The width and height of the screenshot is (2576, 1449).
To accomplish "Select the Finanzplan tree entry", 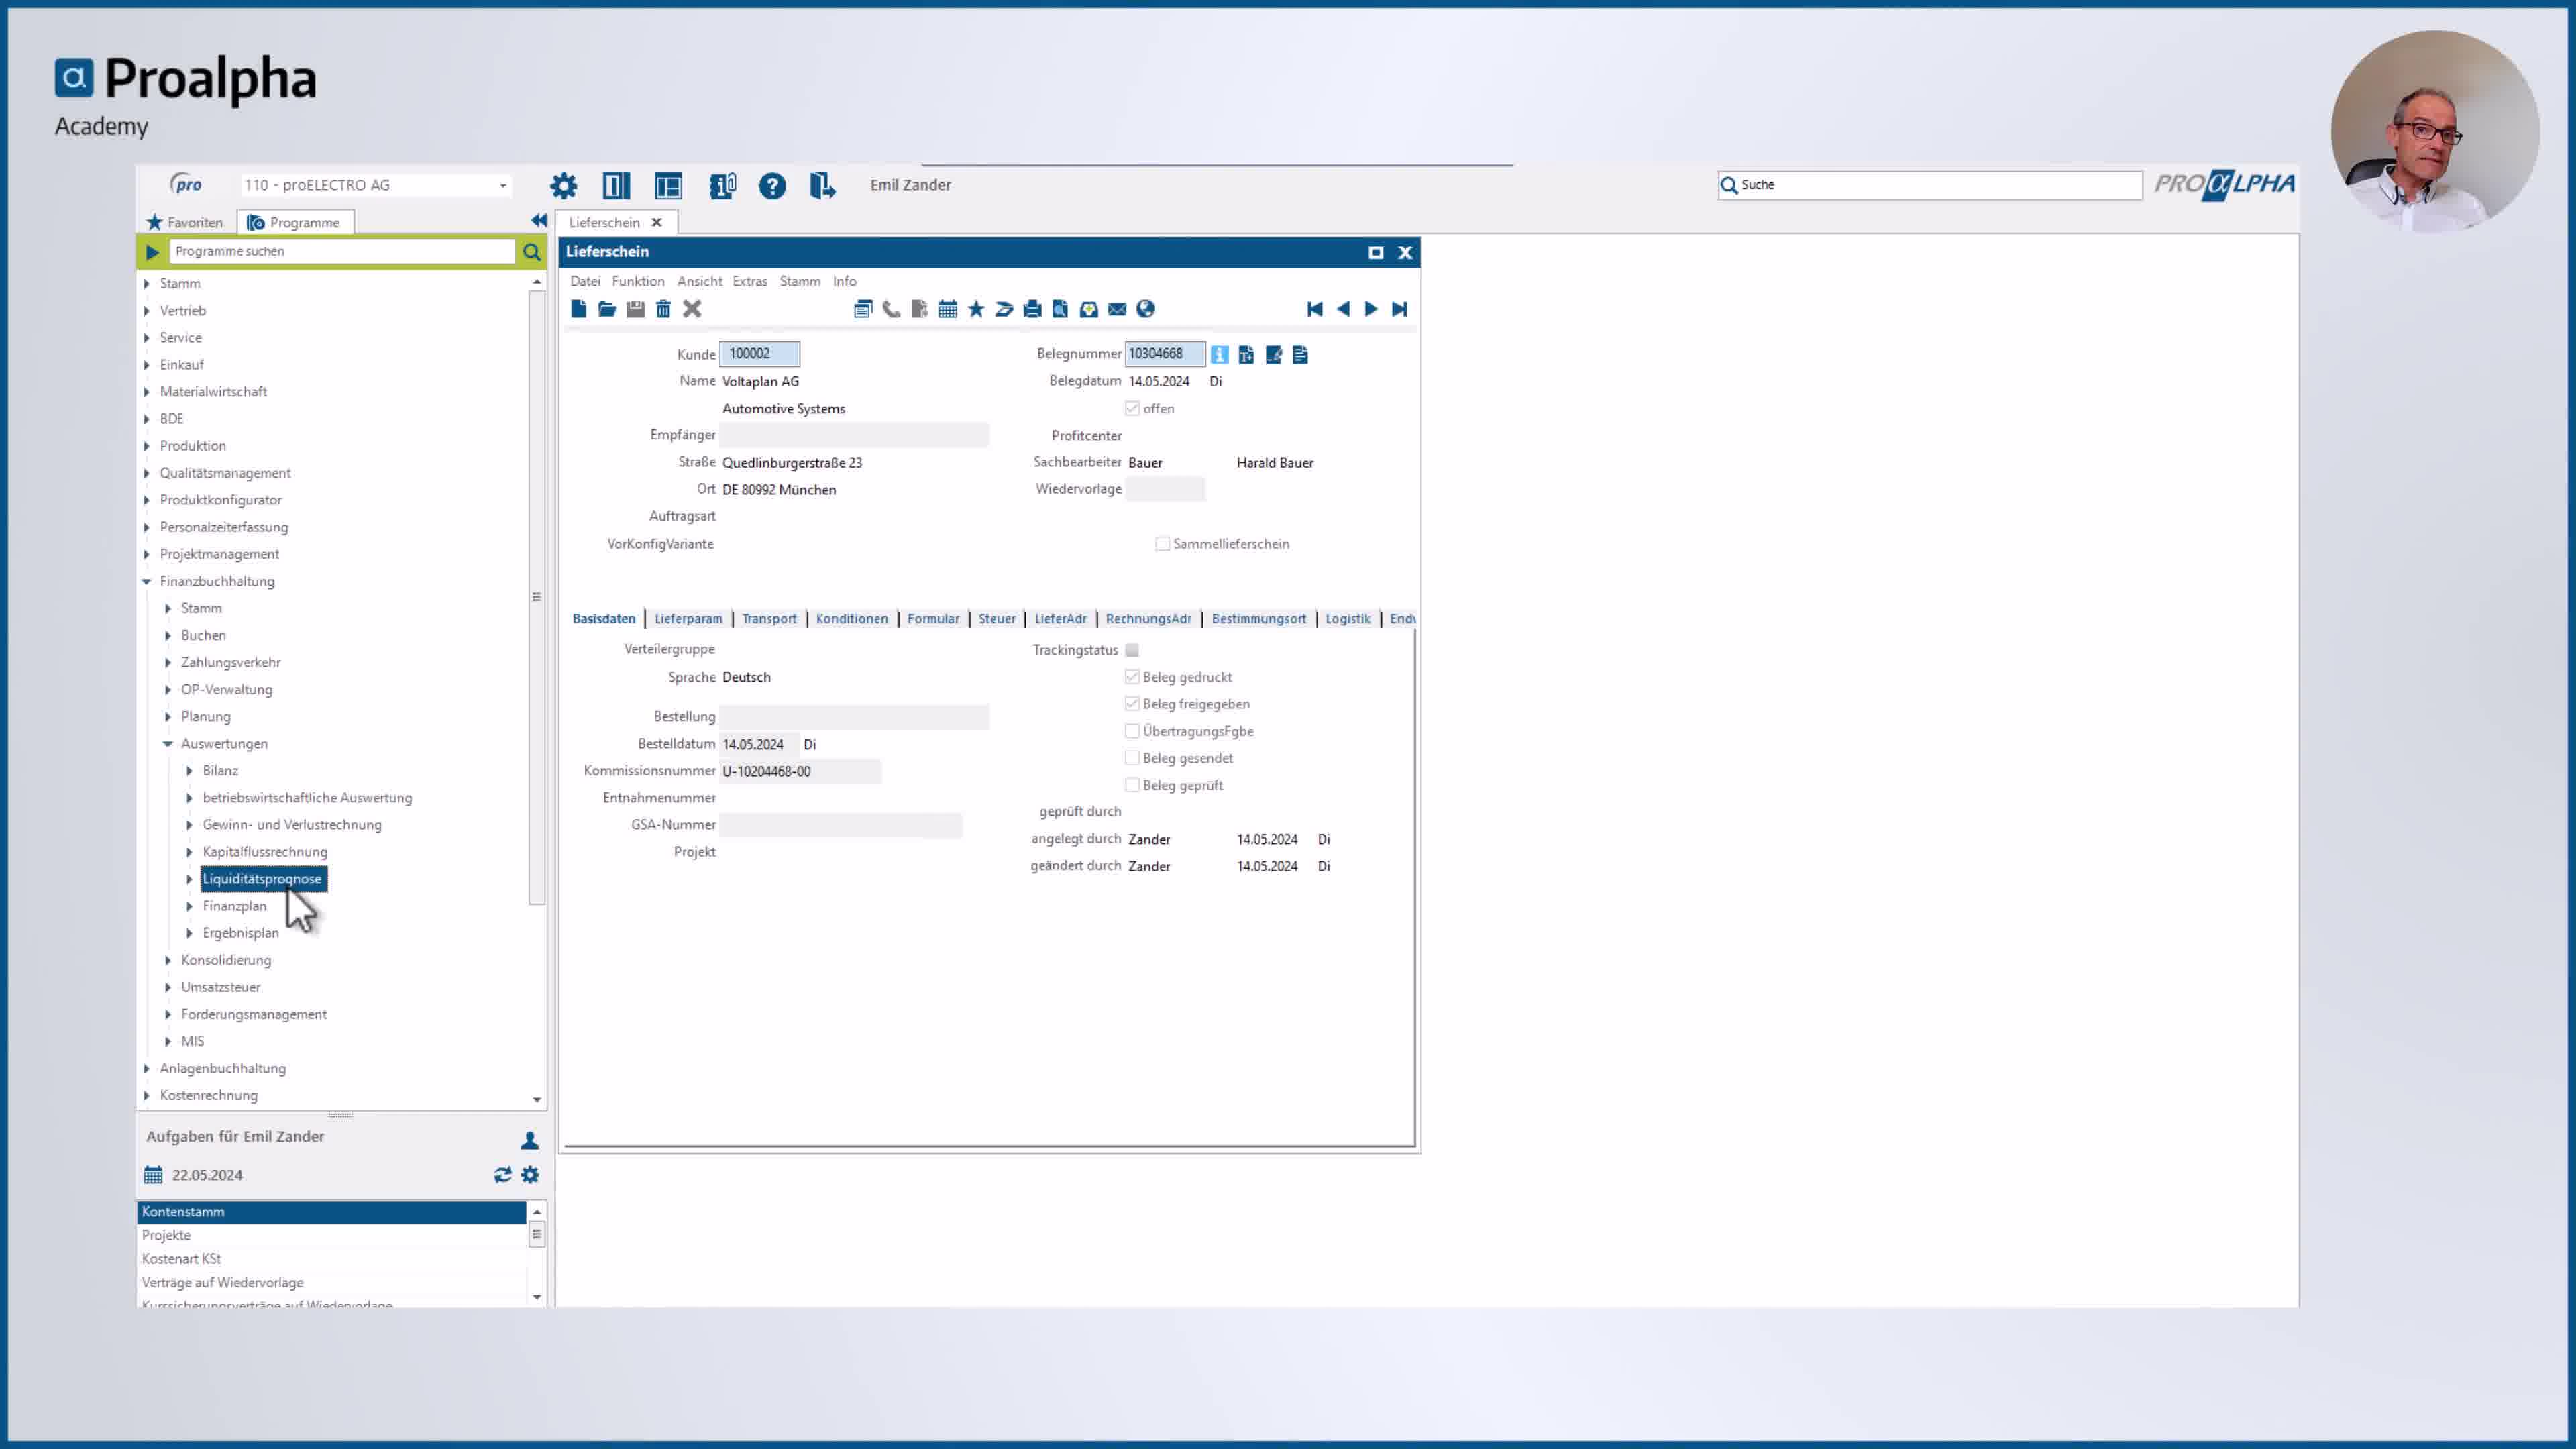I will coord(234,906).
